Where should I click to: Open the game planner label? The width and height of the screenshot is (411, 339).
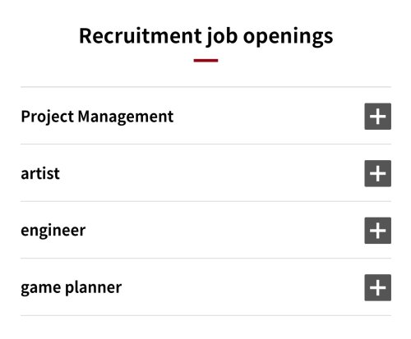click(x=72, y=288)
